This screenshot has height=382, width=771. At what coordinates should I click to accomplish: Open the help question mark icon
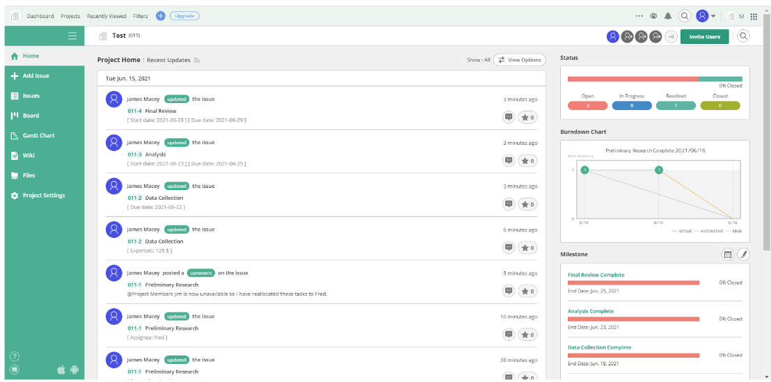(x=15, y=356)
